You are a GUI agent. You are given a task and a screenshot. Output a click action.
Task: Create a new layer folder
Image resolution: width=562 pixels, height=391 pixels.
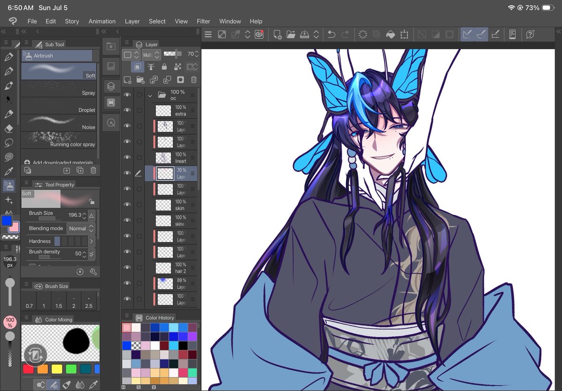click(x=140, y=80)
